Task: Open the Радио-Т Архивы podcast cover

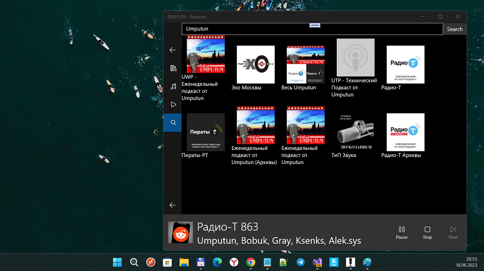Action: tap(405, 132)
